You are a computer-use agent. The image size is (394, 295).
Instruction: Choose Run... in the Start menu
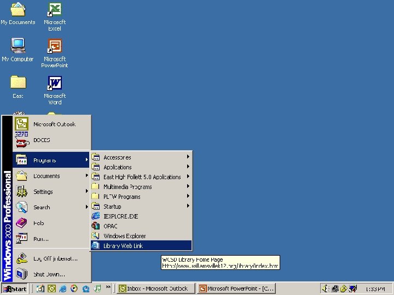[x=51, y=239]
